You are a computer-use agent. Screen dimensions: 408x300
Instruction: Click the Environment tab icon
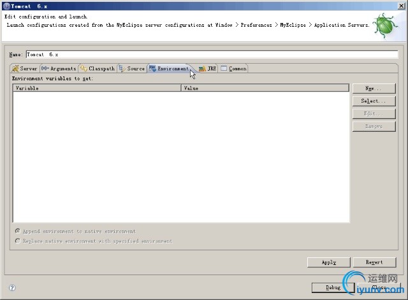tap(152, 68)
